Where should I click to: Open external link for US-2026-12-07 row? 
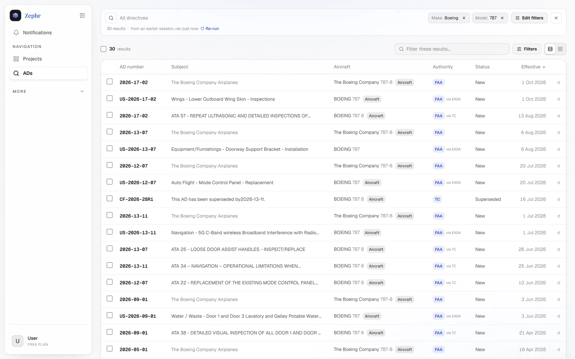[x=559, y=183]
